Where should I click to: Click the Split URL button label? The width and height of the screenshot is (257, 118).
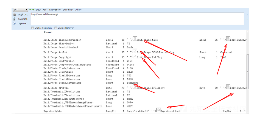click(x=23, y=19)
